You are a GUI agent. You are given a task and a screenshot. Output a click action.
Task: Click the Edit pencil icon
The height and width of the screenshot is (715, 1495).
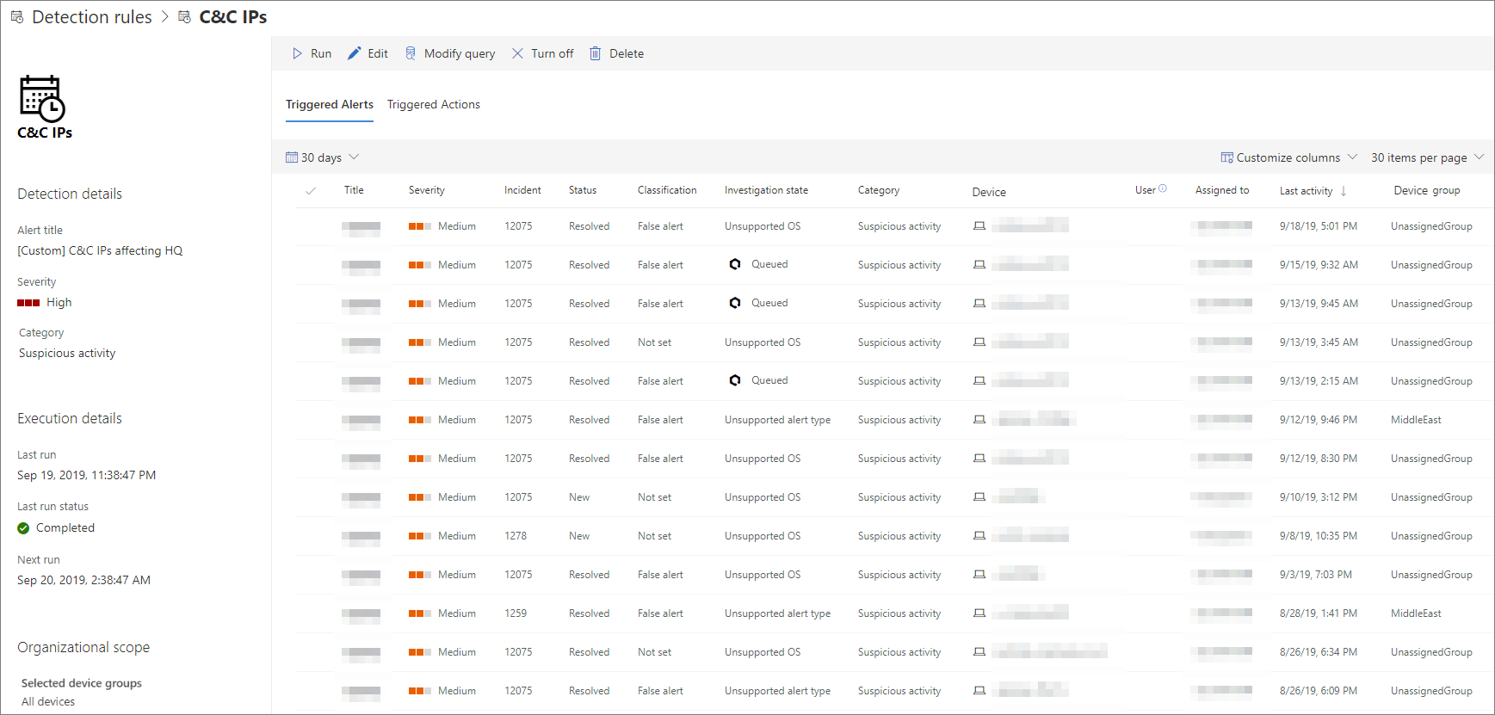tap(354, 53)
